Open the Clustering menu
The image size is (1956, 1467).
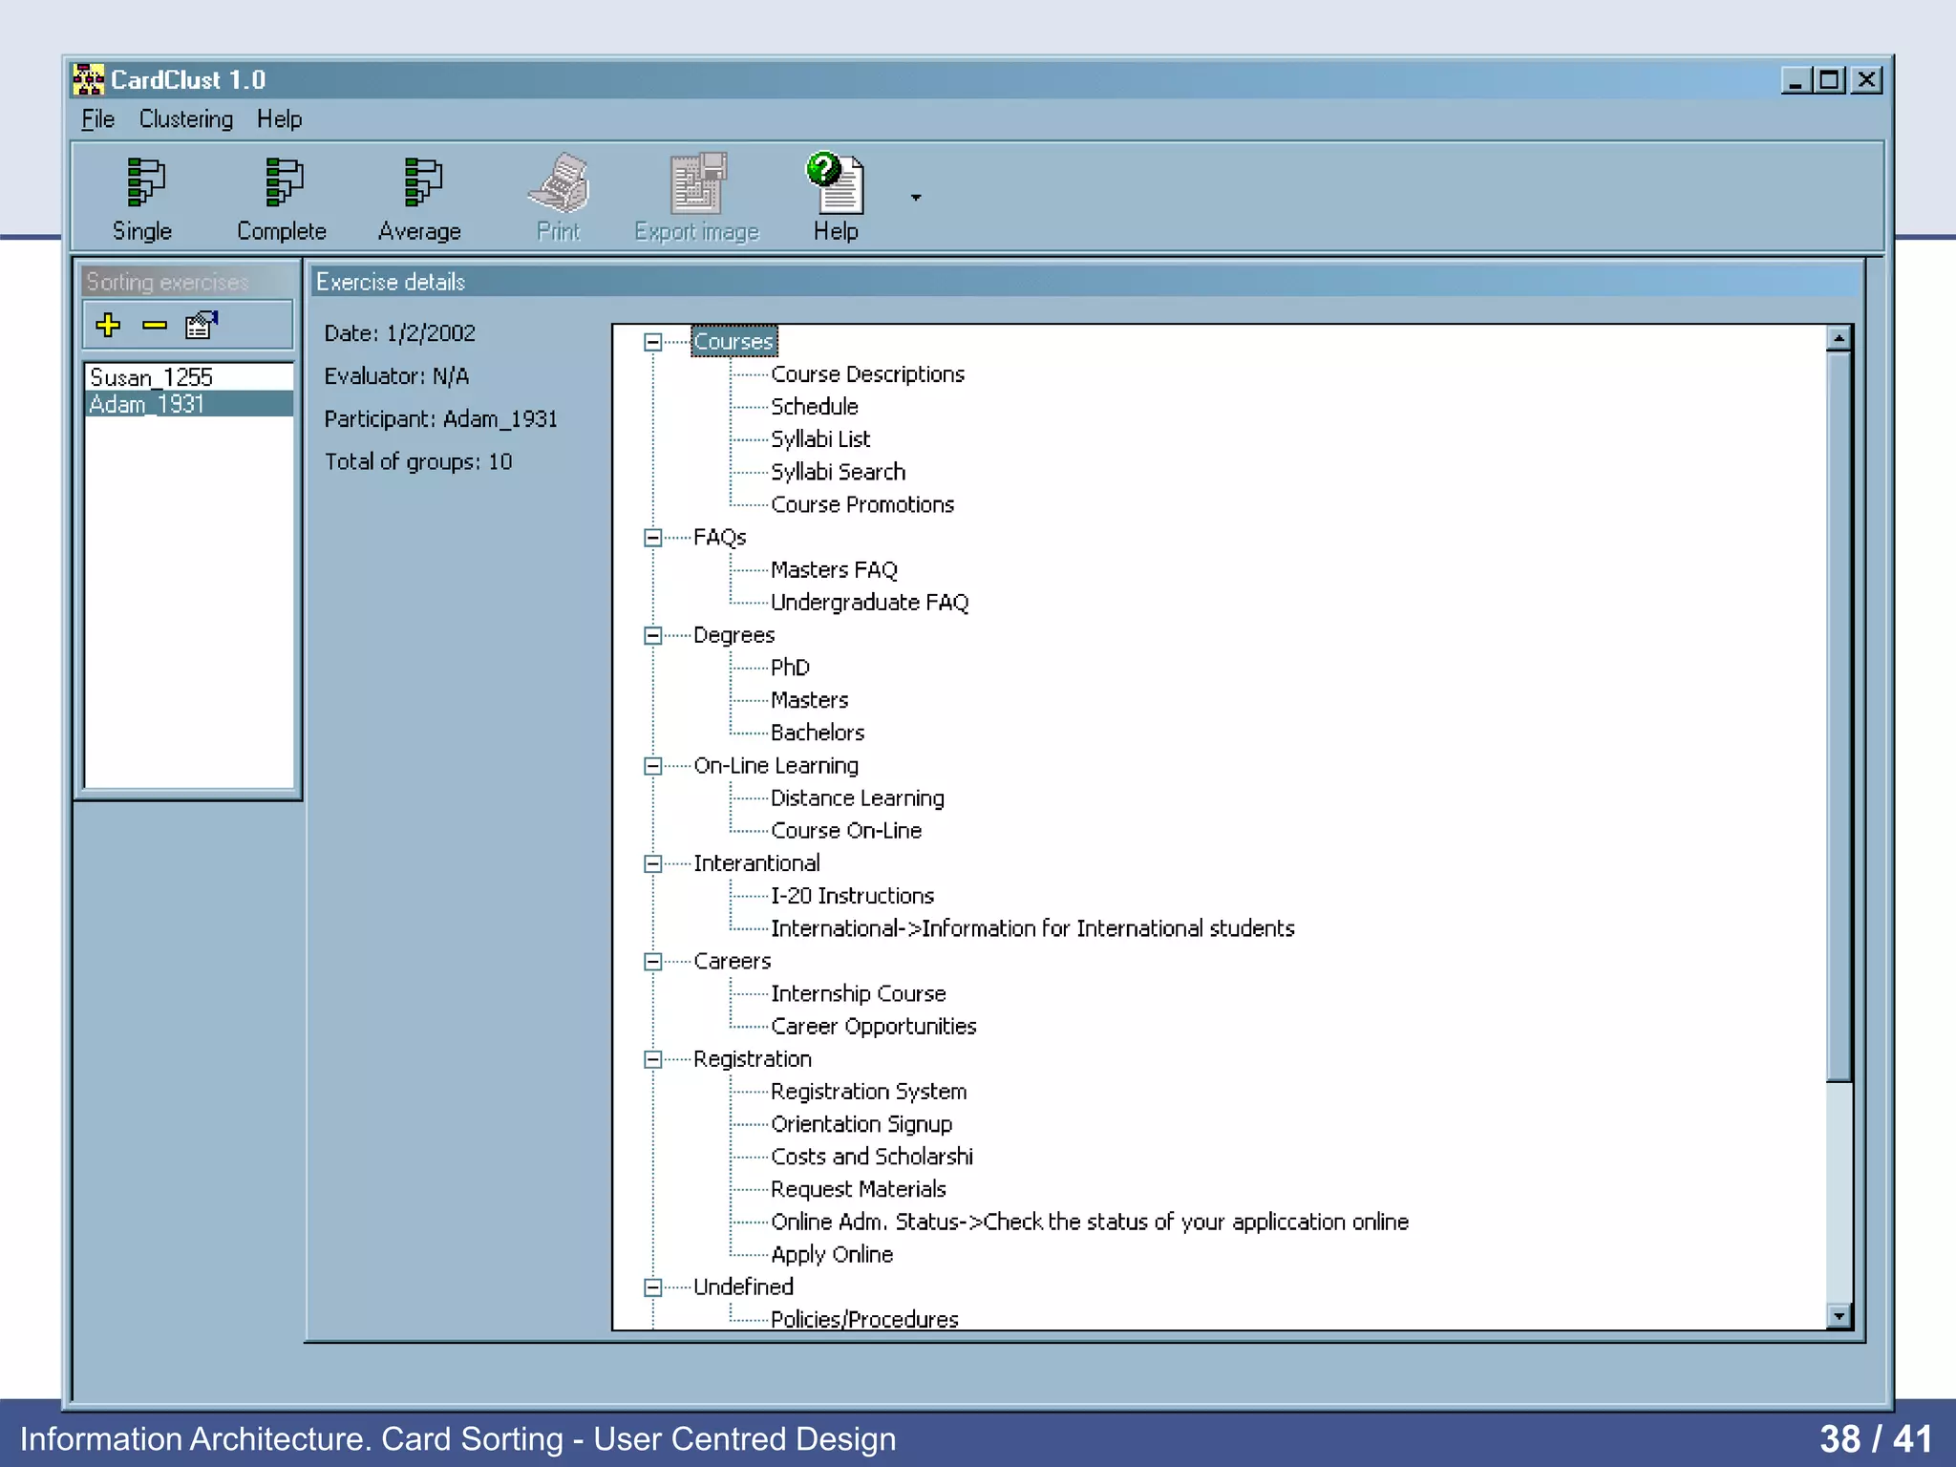[186, 119]
